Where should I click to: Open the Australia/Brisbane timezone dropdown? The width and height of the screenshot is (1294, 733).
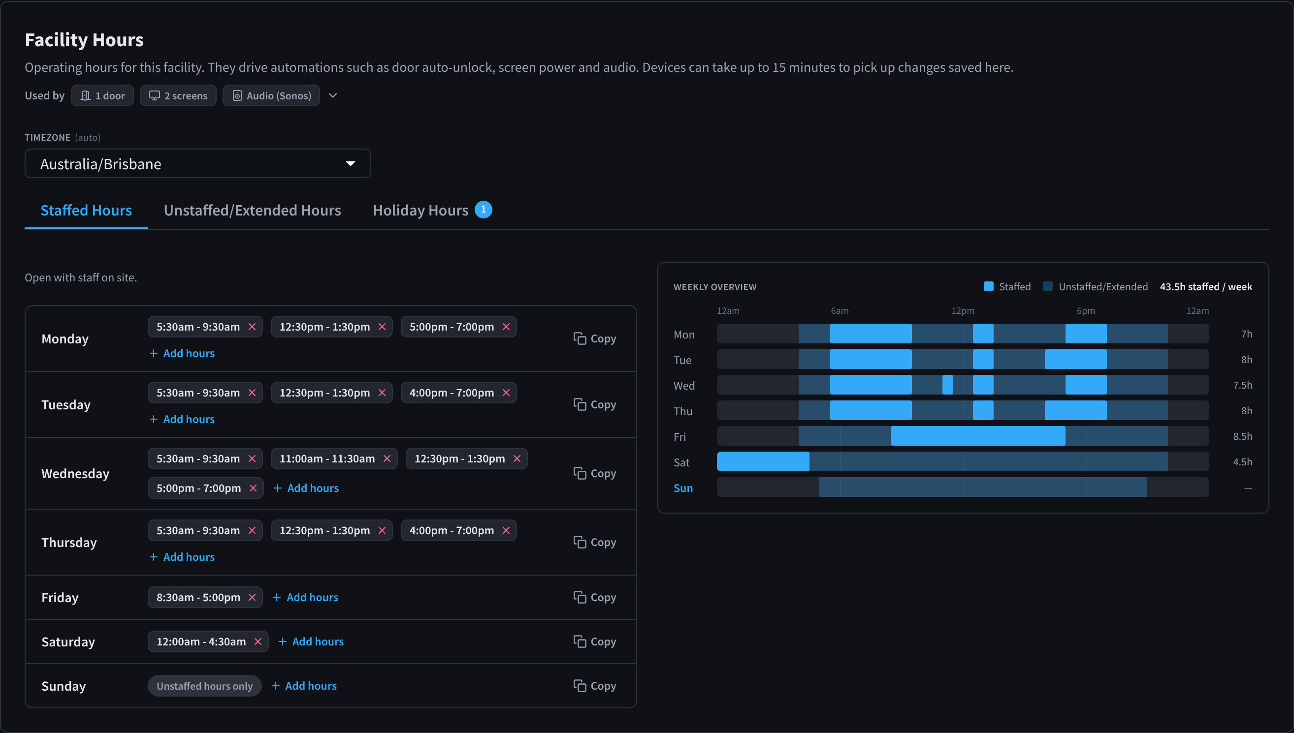click(x=197, y=164)
